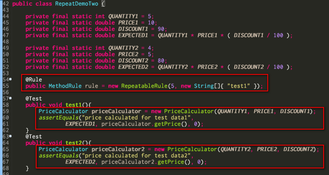Click the "price calculated for test data2" string
329x175 pixels.
tap(136, 156)
